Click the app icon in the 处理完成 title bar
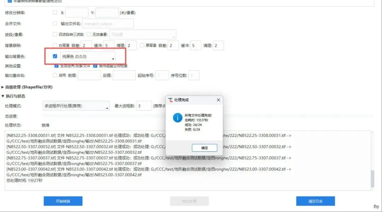Viewport: 382px width, 212px height. click(170, 100)
